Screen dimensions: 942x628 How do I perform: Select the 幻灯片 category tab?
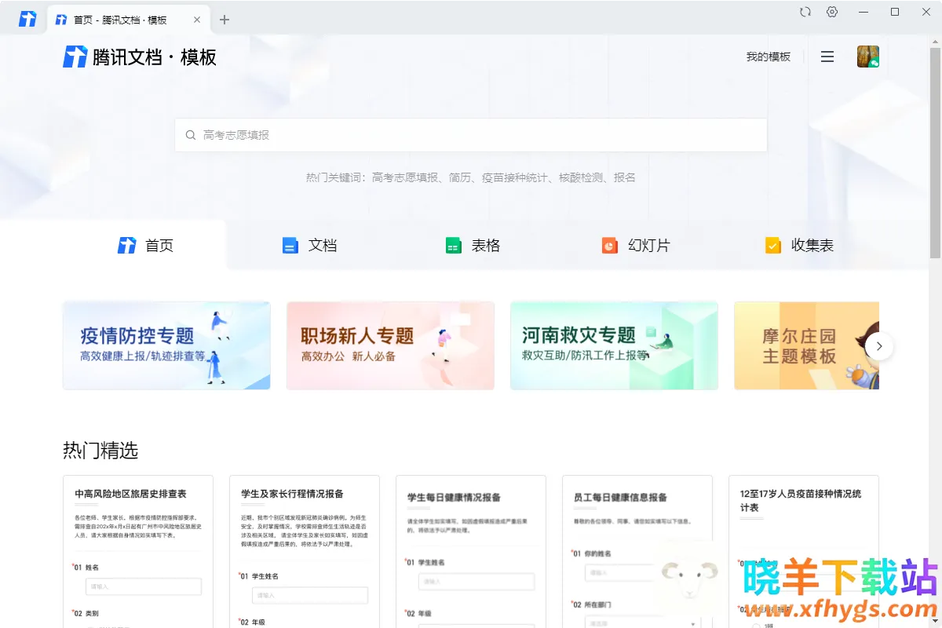tap(636, 246)
